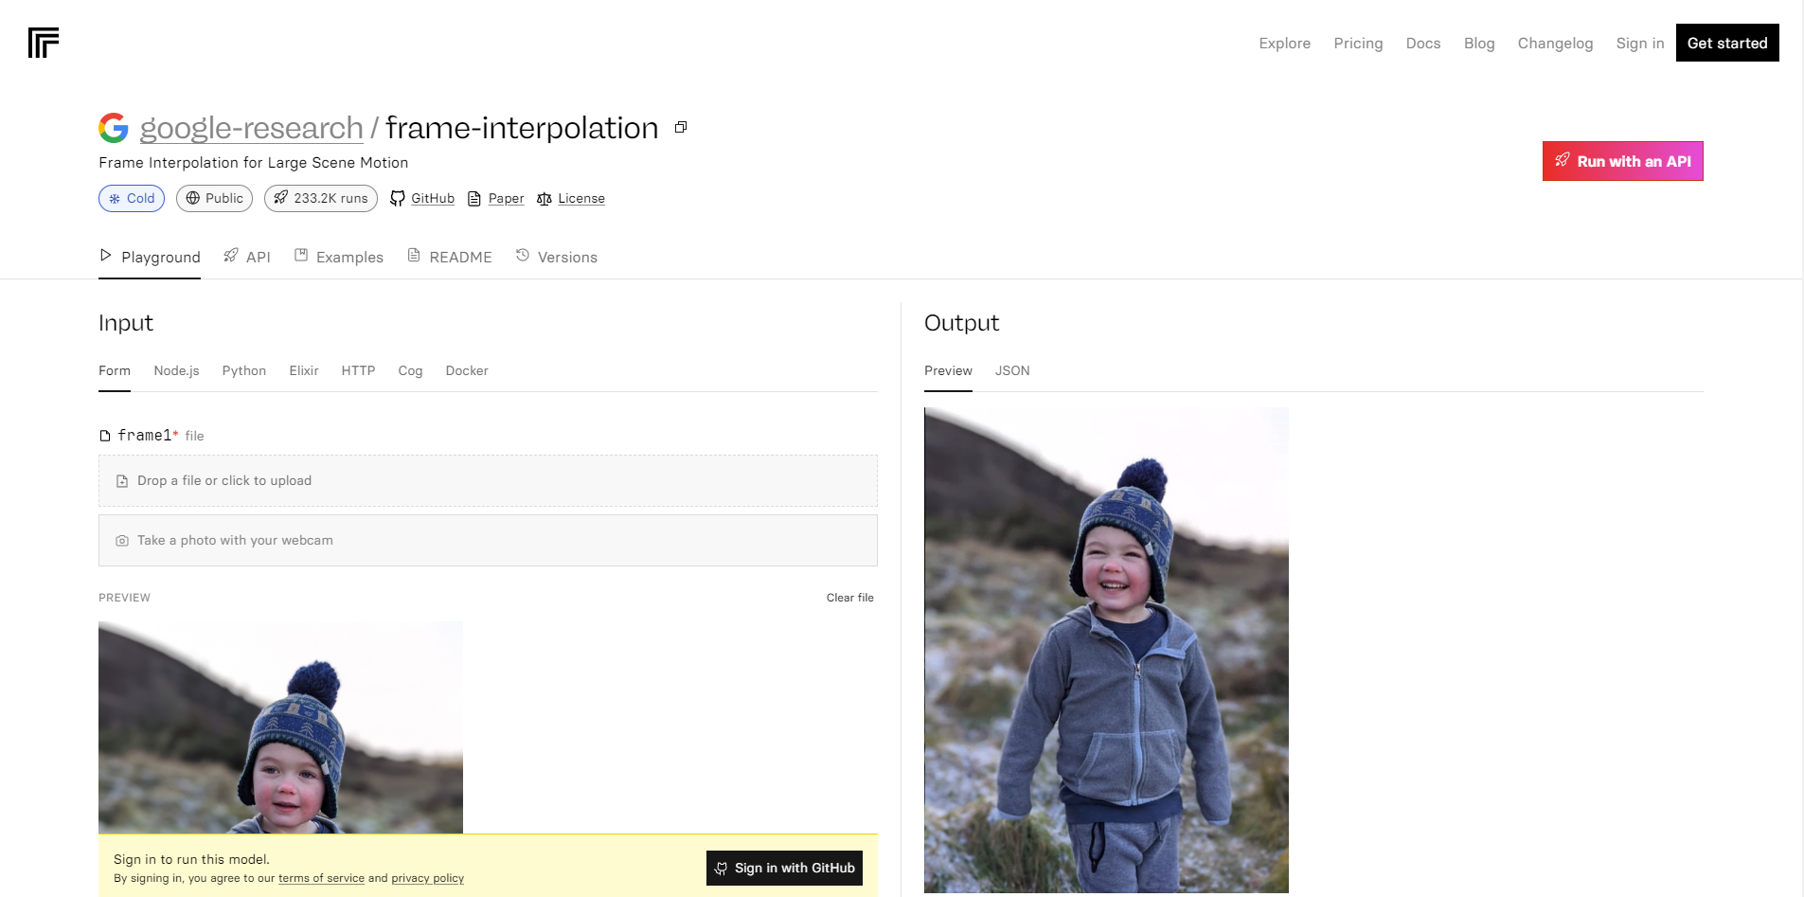Open the License scales link
Screen dimensions: 1804x897
[x=571, y=198]
